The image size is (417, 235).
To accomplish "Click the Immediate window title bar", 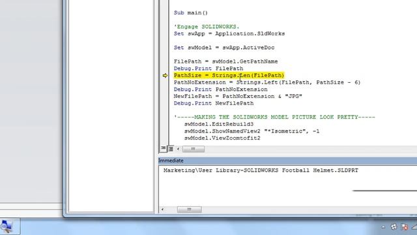I will 287,161.
